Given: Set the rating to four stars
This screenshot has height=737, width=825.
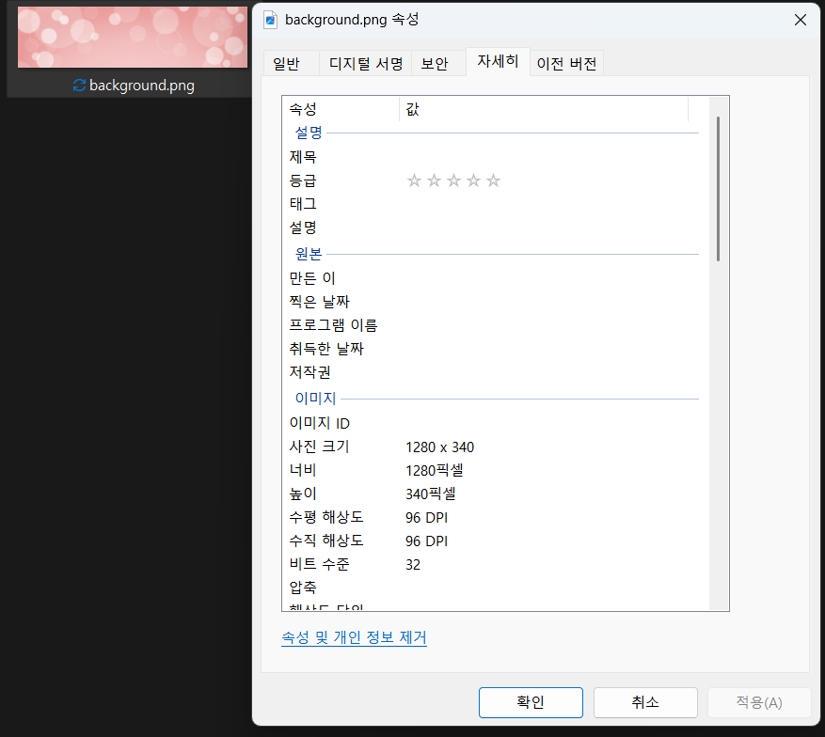Looking at the screenshot, I should coord(473,180).
